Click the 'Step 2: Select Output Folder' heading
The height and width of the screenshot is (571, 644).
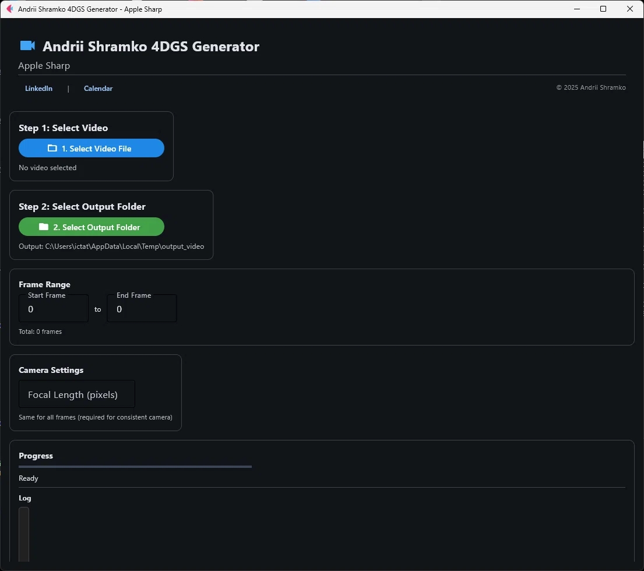82,206
